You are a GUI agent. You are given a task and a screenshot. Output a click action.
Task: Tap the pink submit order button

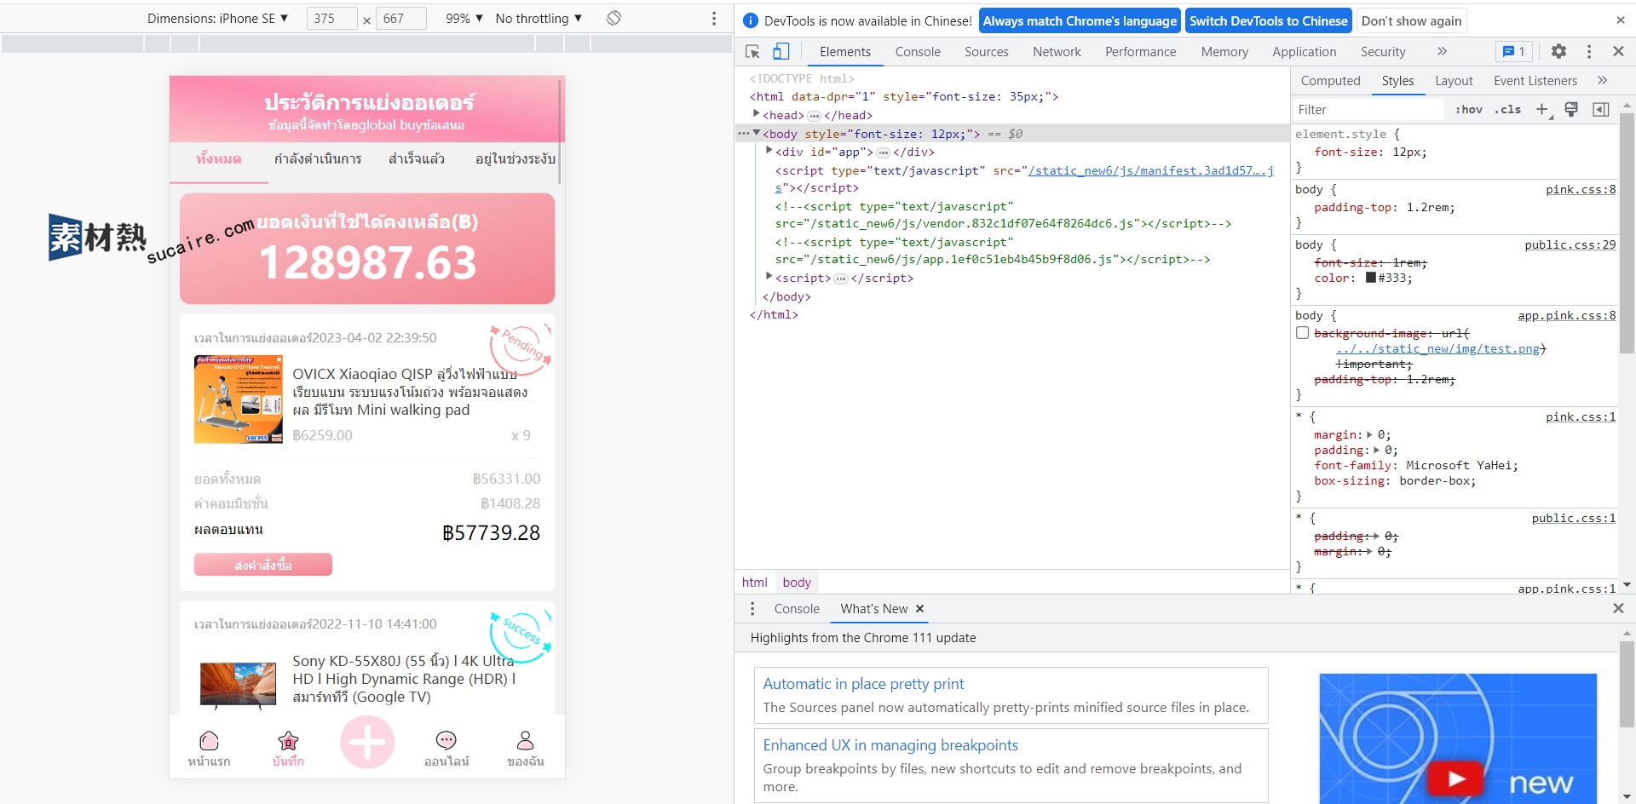pos(262,565)
